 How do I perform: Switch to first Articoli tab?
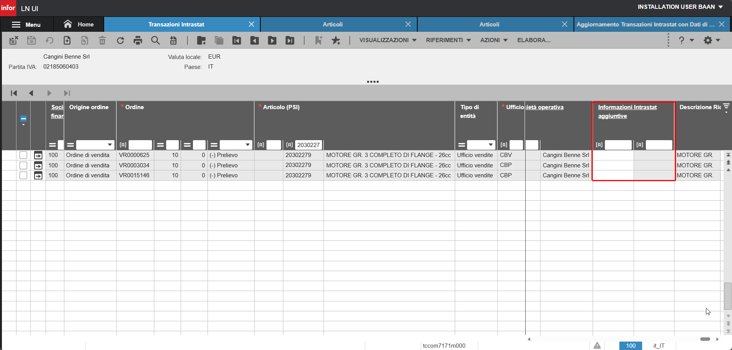pyautogui.click(x=332, y=25)
